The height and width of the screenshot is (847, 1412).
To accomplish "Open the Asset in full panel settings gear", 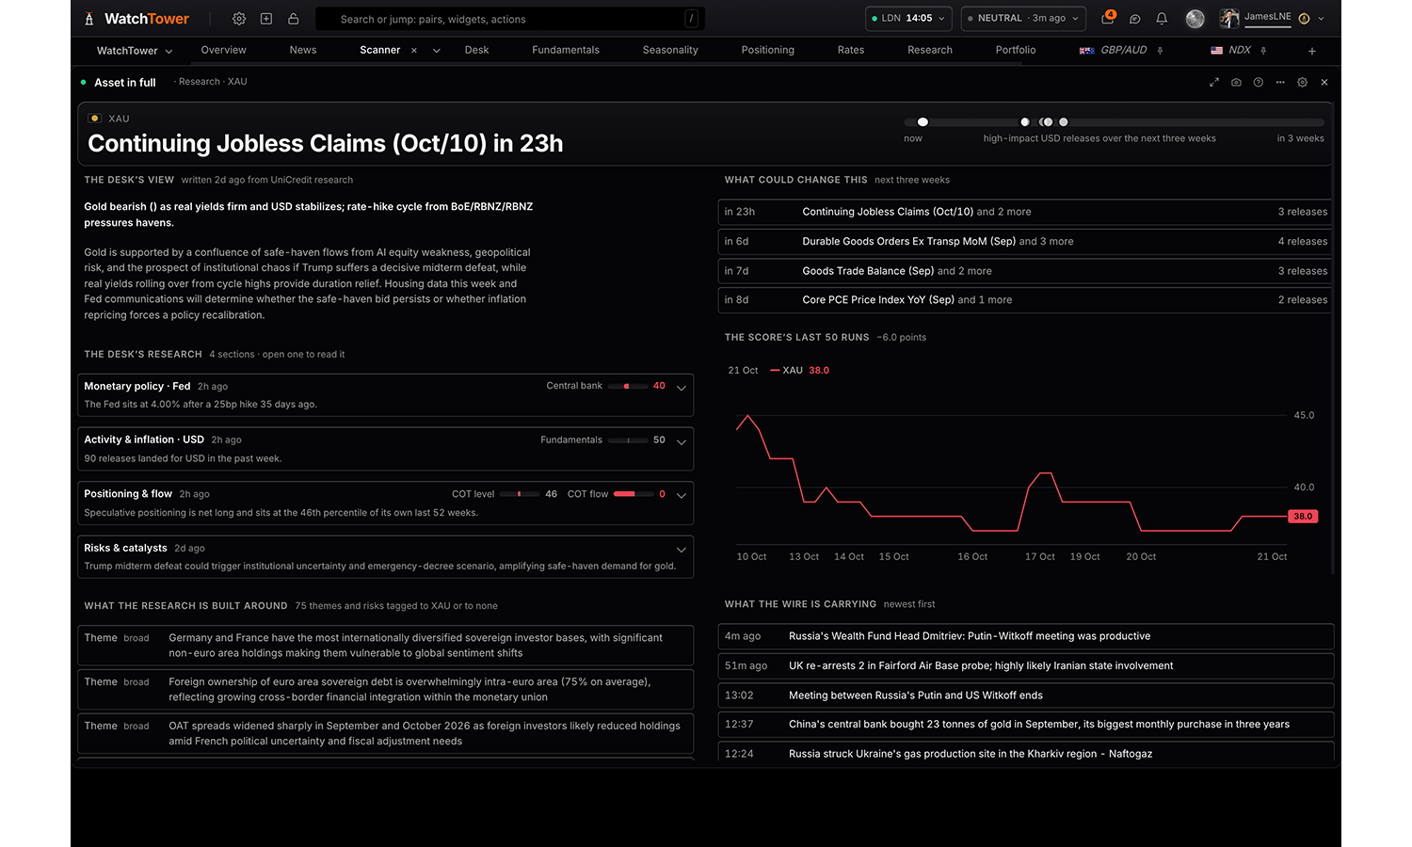I will click(1303, 83).
